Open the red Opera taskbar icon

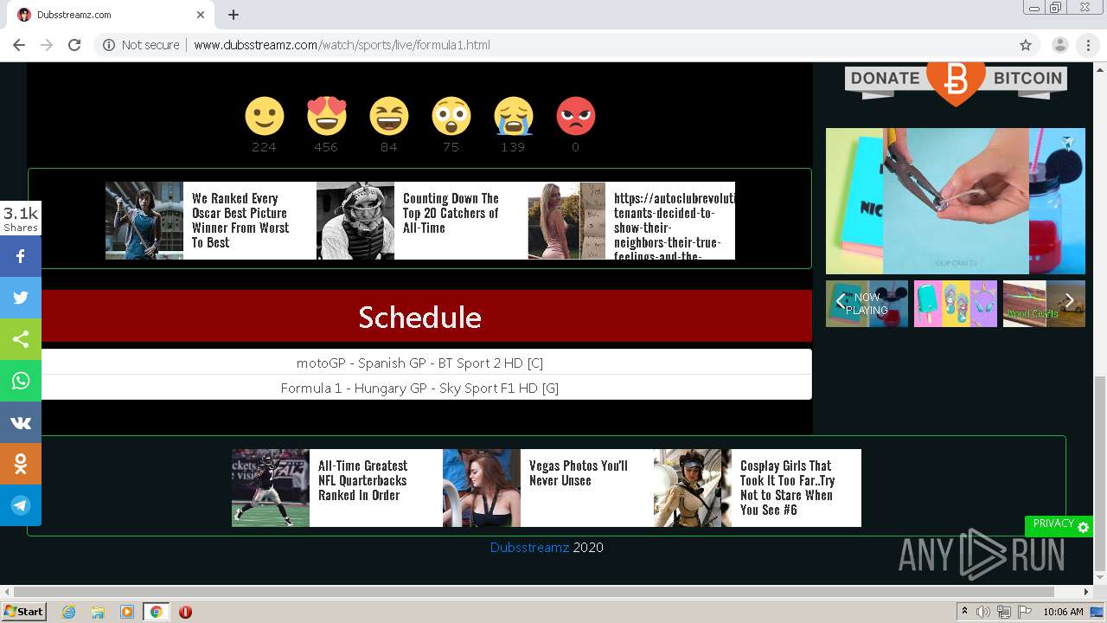[x=185, y=612]
